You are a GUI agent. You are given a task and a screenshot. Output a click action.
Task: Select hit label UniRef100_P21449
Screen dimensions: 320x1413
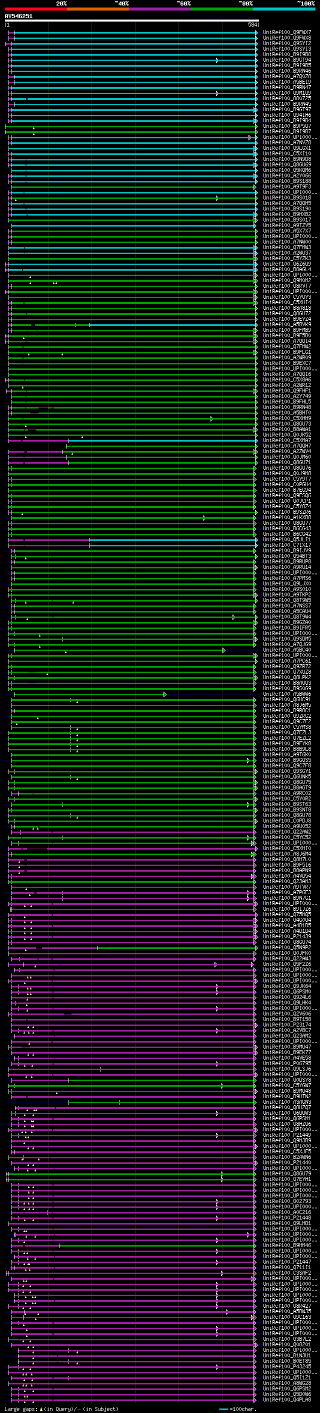point(287,1135)
